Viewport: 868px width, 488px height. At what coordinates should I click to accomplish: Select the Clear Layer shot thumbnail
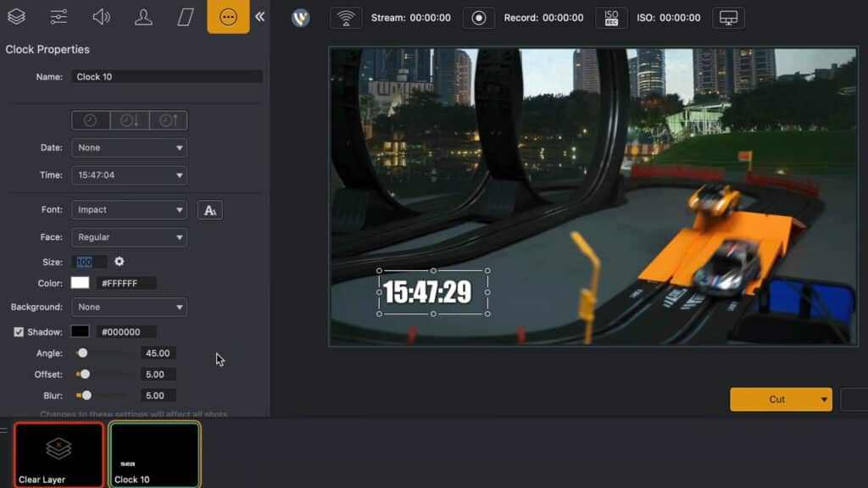pyautogui.click(x=58, y=455)
